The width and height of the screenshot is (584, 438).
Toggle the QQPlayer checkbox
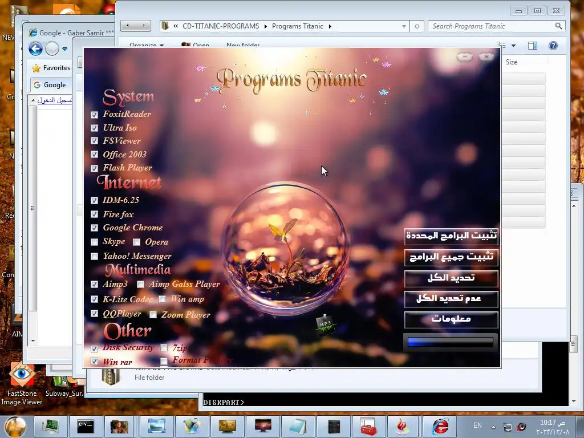coord(95,314)
